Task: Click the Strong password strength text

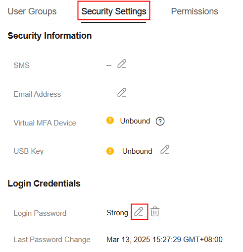Action: 117,213
